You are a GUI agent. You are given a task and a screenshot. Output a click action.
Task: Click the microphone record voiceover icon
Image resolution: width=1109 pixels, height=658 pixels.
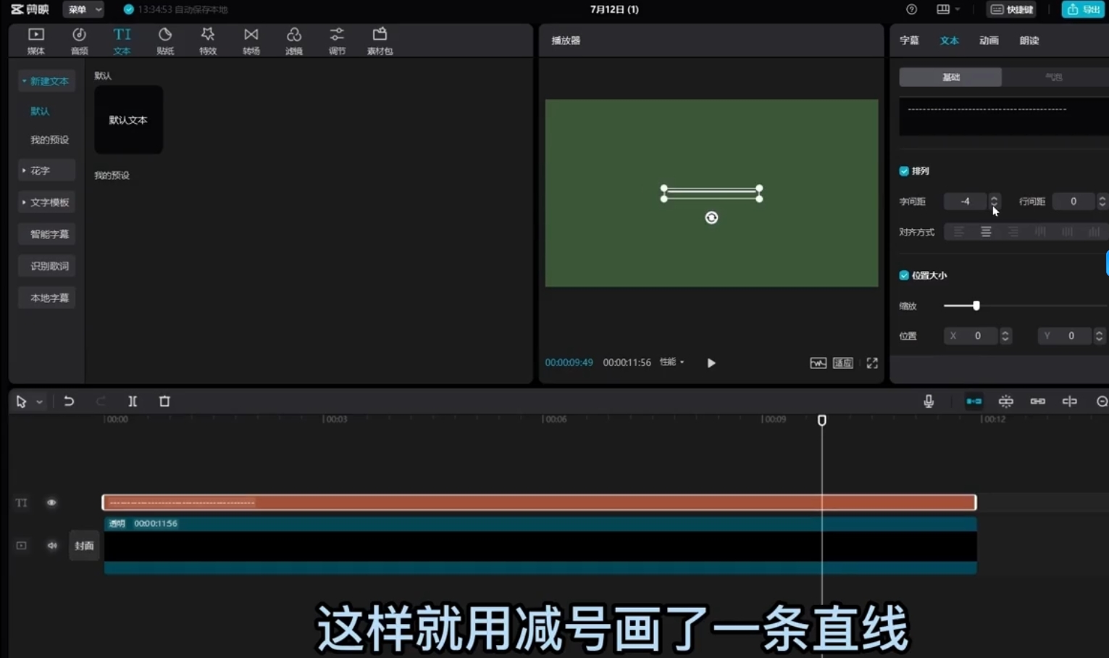point(929,401)
